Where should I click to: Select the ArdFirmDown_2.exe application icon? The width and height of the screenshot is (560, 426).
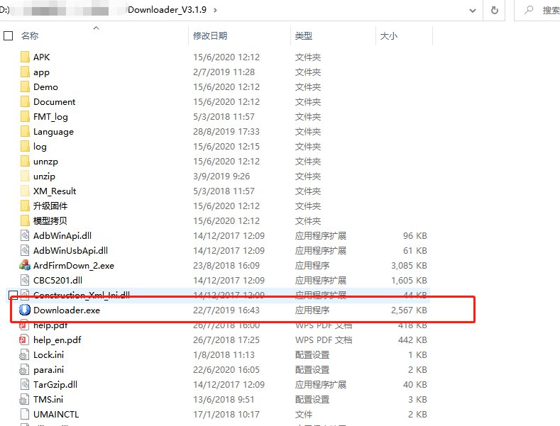point(25,265)
